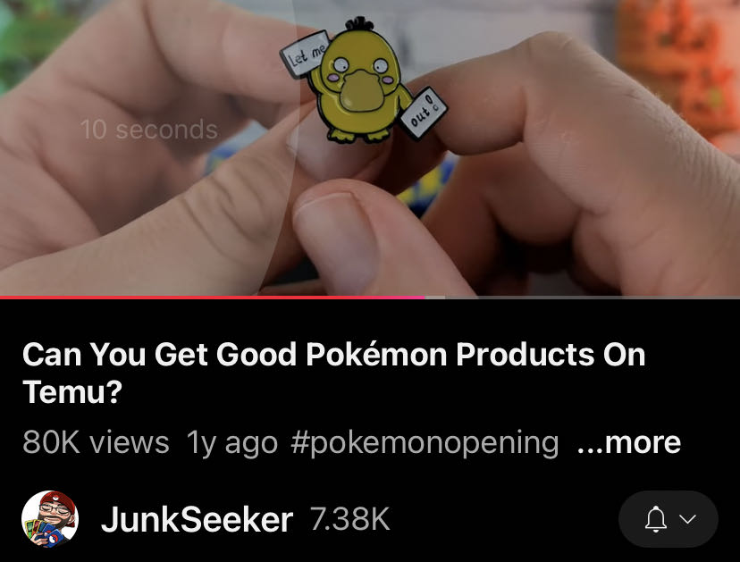Tap the 10 seconds rewind overlay
Image resolution: width=740 pixels, height=562 pixels.
pyautogui.click(x=149, y=130)
